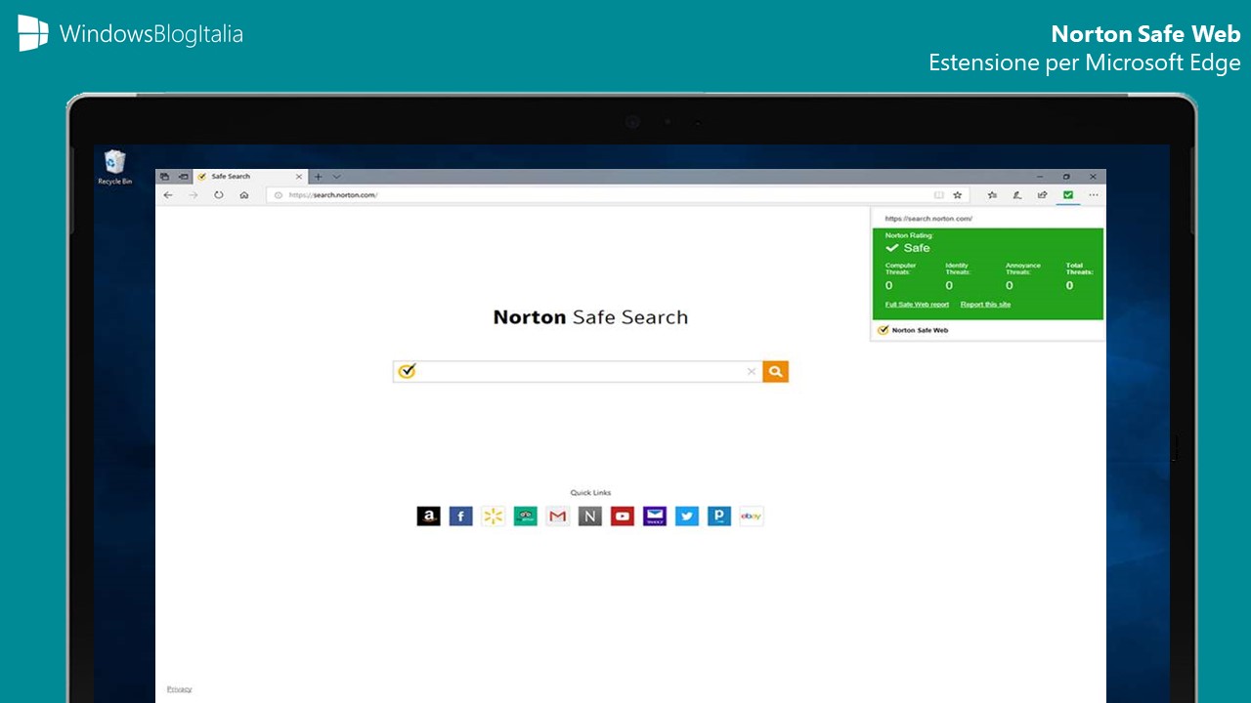Open the Recycle Bin desktop icon
The image size is (1251, 703).
click(114, 167)
